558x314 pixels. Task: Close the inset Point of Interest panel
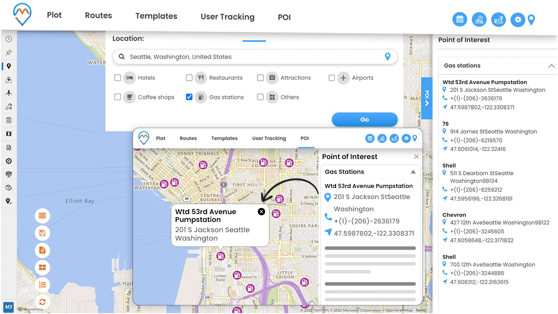pos(416,157)
